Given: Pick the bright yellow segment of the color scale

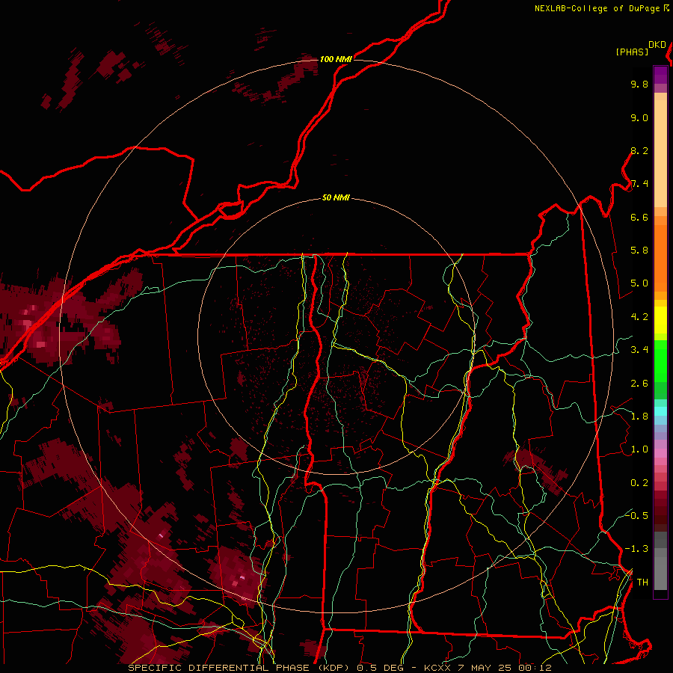Looking at the screenshot, I should [660, 320].
